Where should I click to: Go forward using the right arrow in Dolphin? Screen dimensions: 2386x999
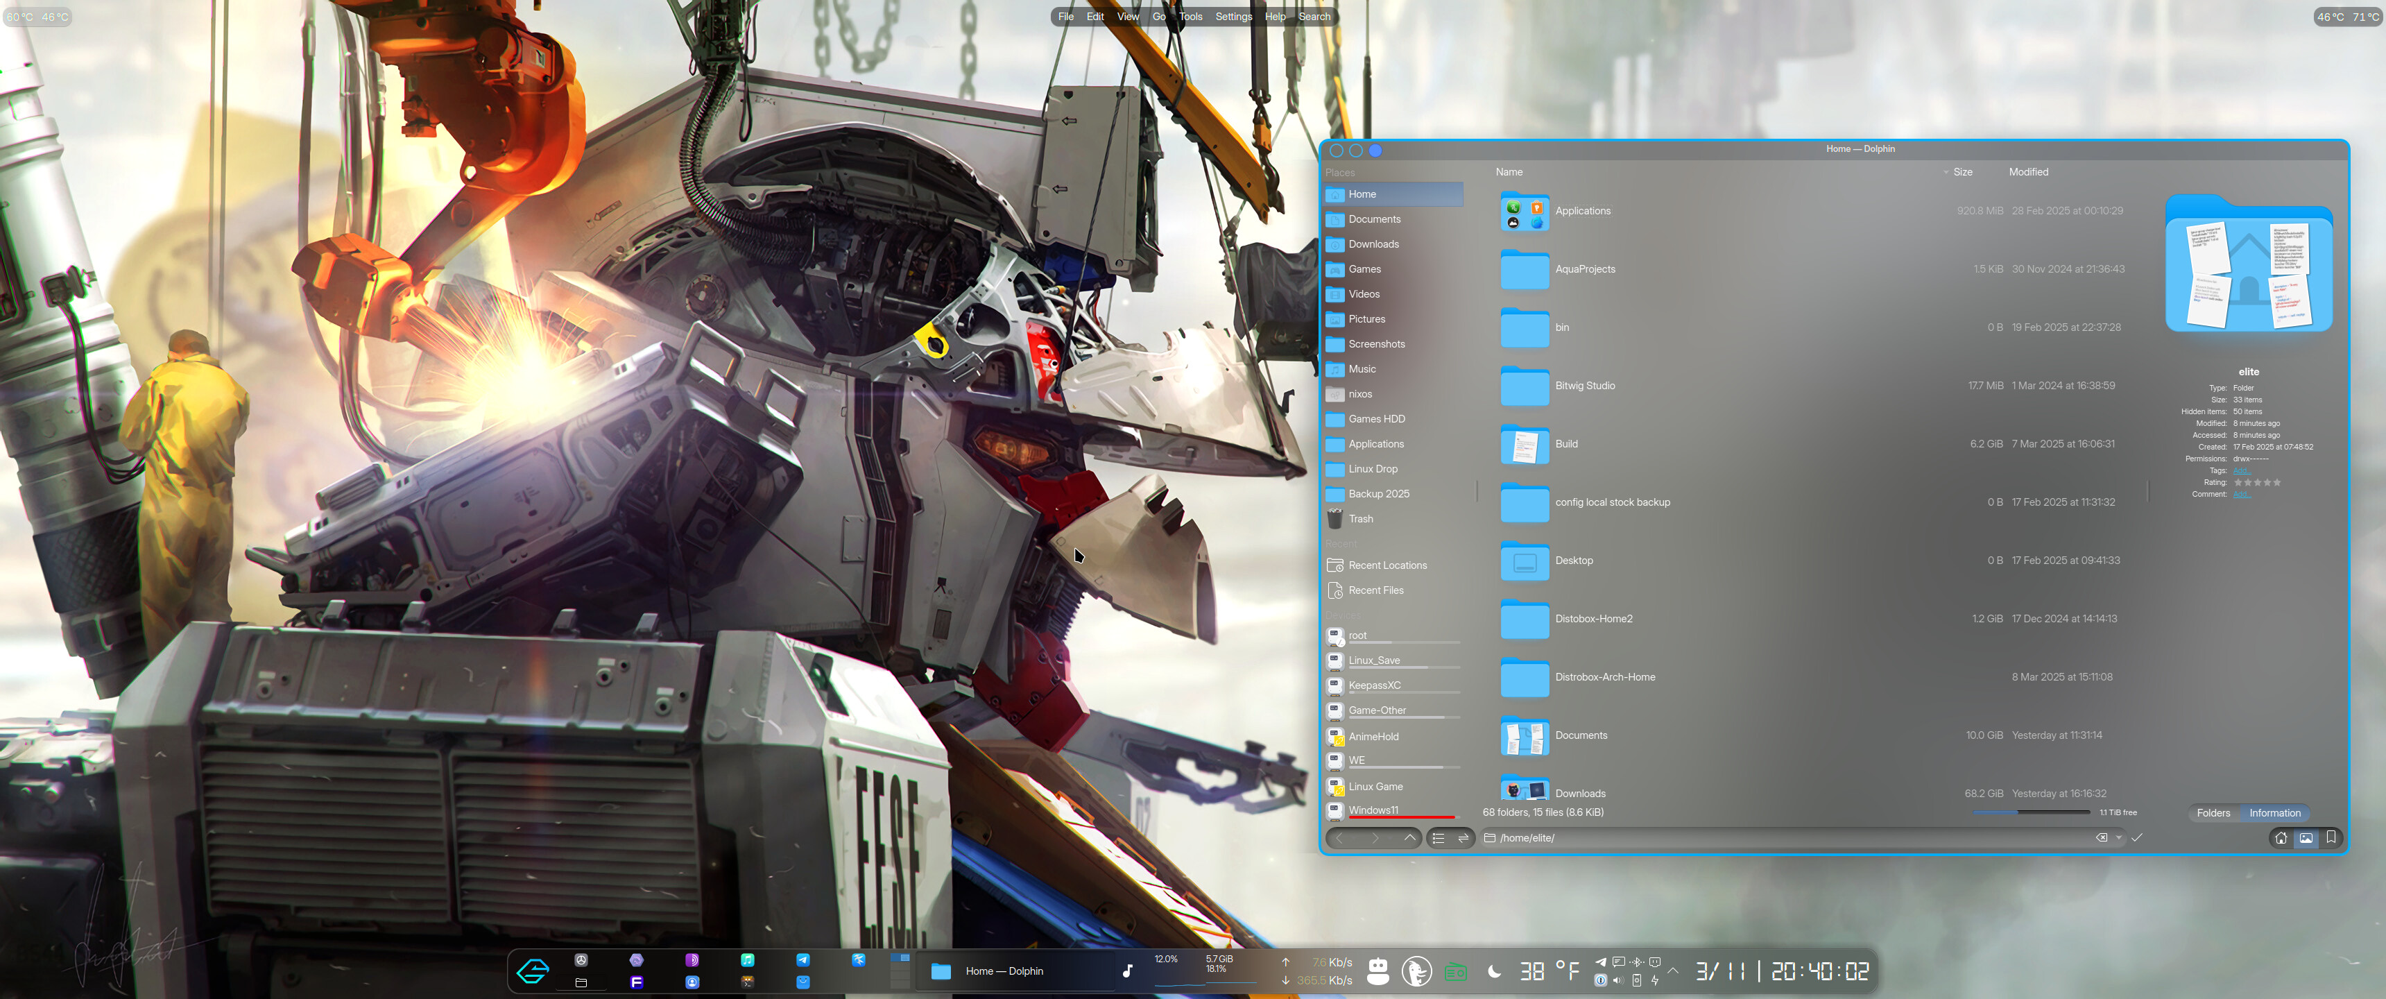(1375, 838)
